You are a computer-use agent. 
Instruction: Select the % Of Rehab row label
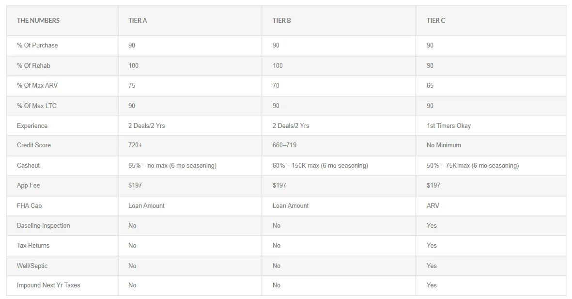33,66
